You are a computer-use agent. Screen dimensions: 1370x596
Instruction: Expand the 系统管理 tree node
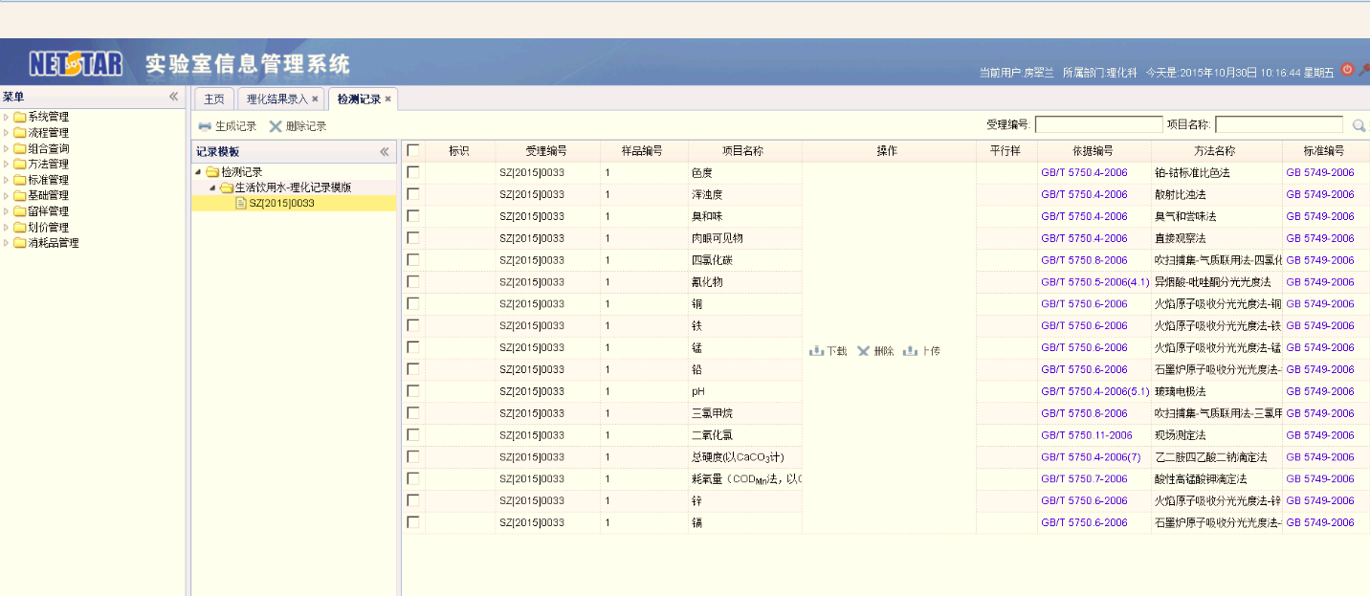(7, 117)
